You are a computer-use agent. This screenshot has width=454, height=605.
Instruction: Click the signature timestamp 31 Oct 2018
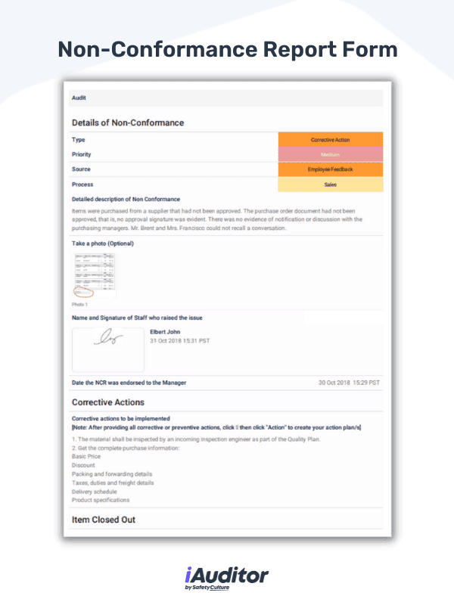pos(179,340)
